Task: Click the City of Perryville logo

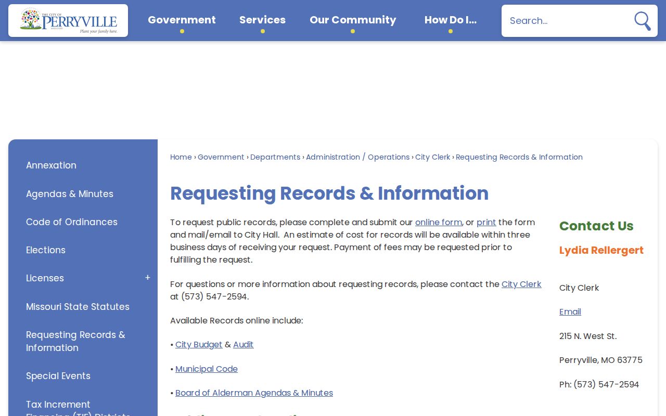Action: tap(68, 21)
